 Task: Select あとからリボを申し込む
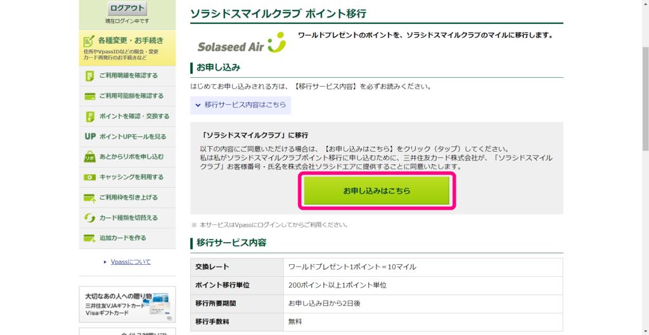point(127,157)
